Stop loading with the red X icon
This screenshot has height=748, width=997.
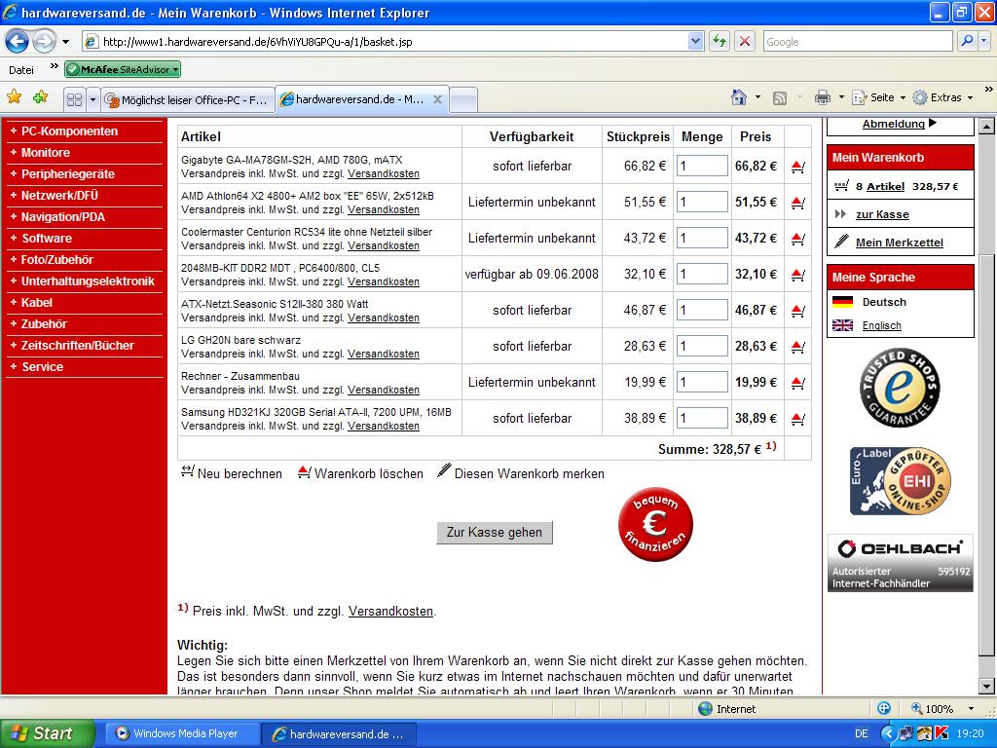click(745, 42)
